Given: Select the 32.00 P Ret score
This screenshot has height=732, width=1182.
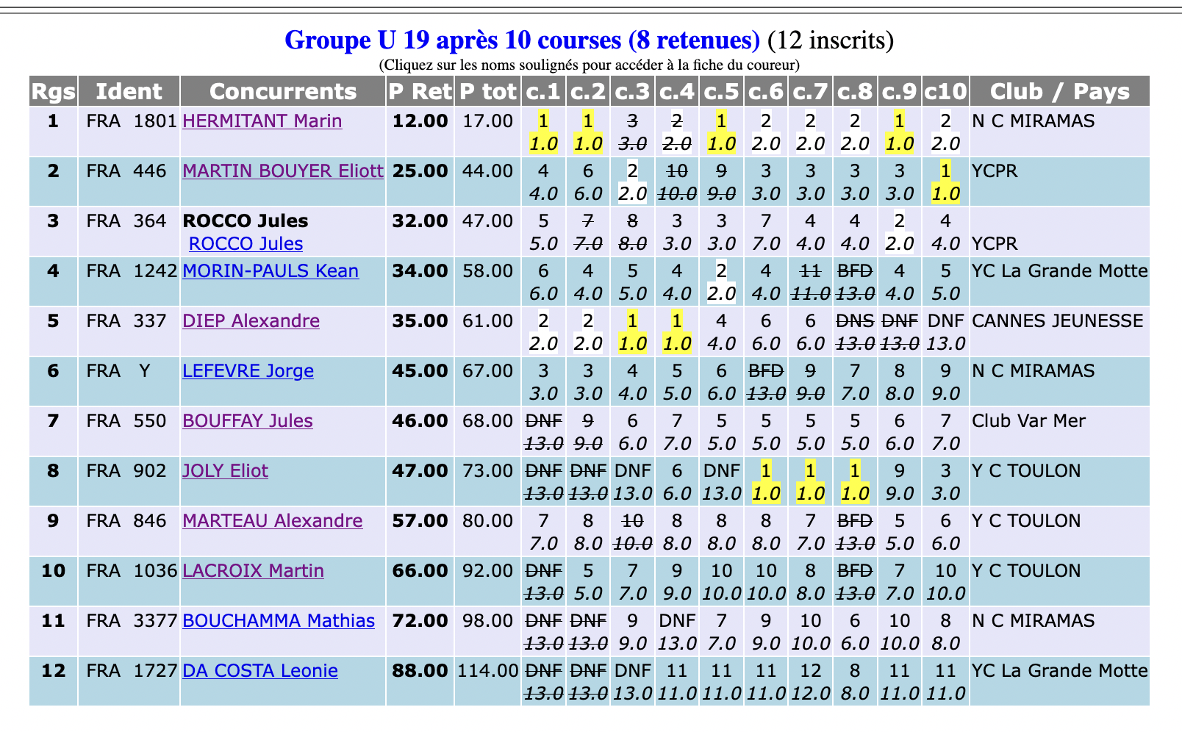Looking at the screenshot, I should click(x=420, y=220).
